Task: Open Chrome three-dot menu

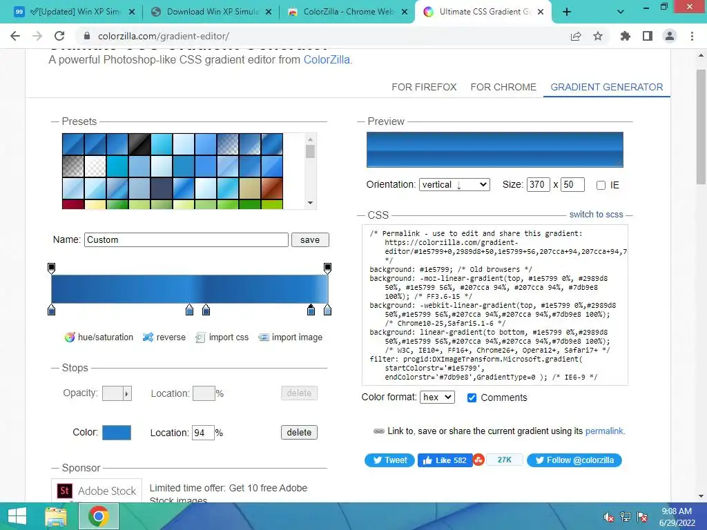Action: point(692,36)
